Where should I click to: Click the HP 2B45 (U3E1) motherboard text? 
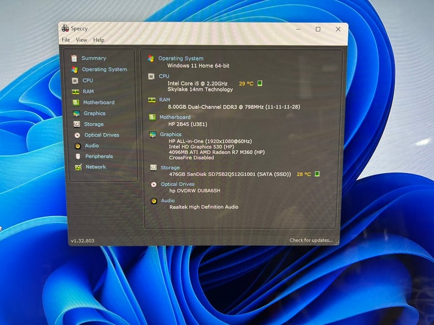[188, 124]
